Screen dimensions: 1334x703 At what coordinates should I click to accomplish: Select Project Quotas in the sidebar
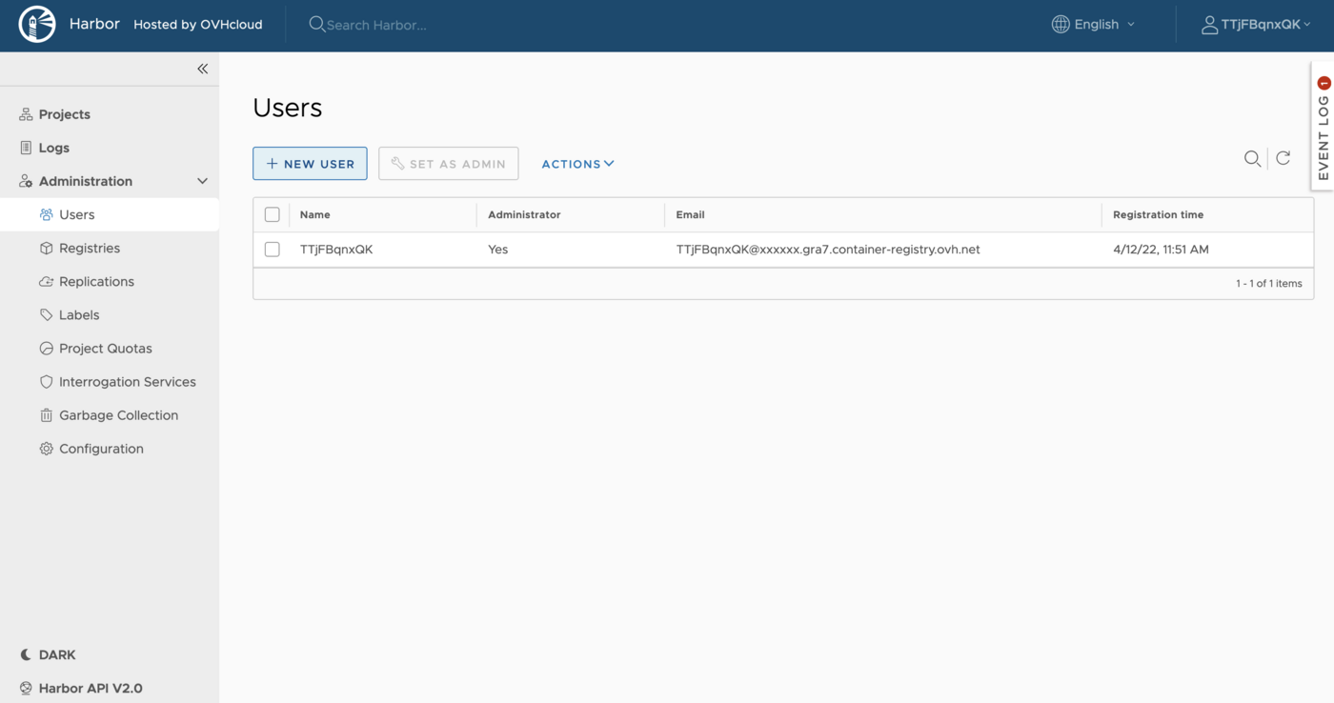tap(105, 348)
